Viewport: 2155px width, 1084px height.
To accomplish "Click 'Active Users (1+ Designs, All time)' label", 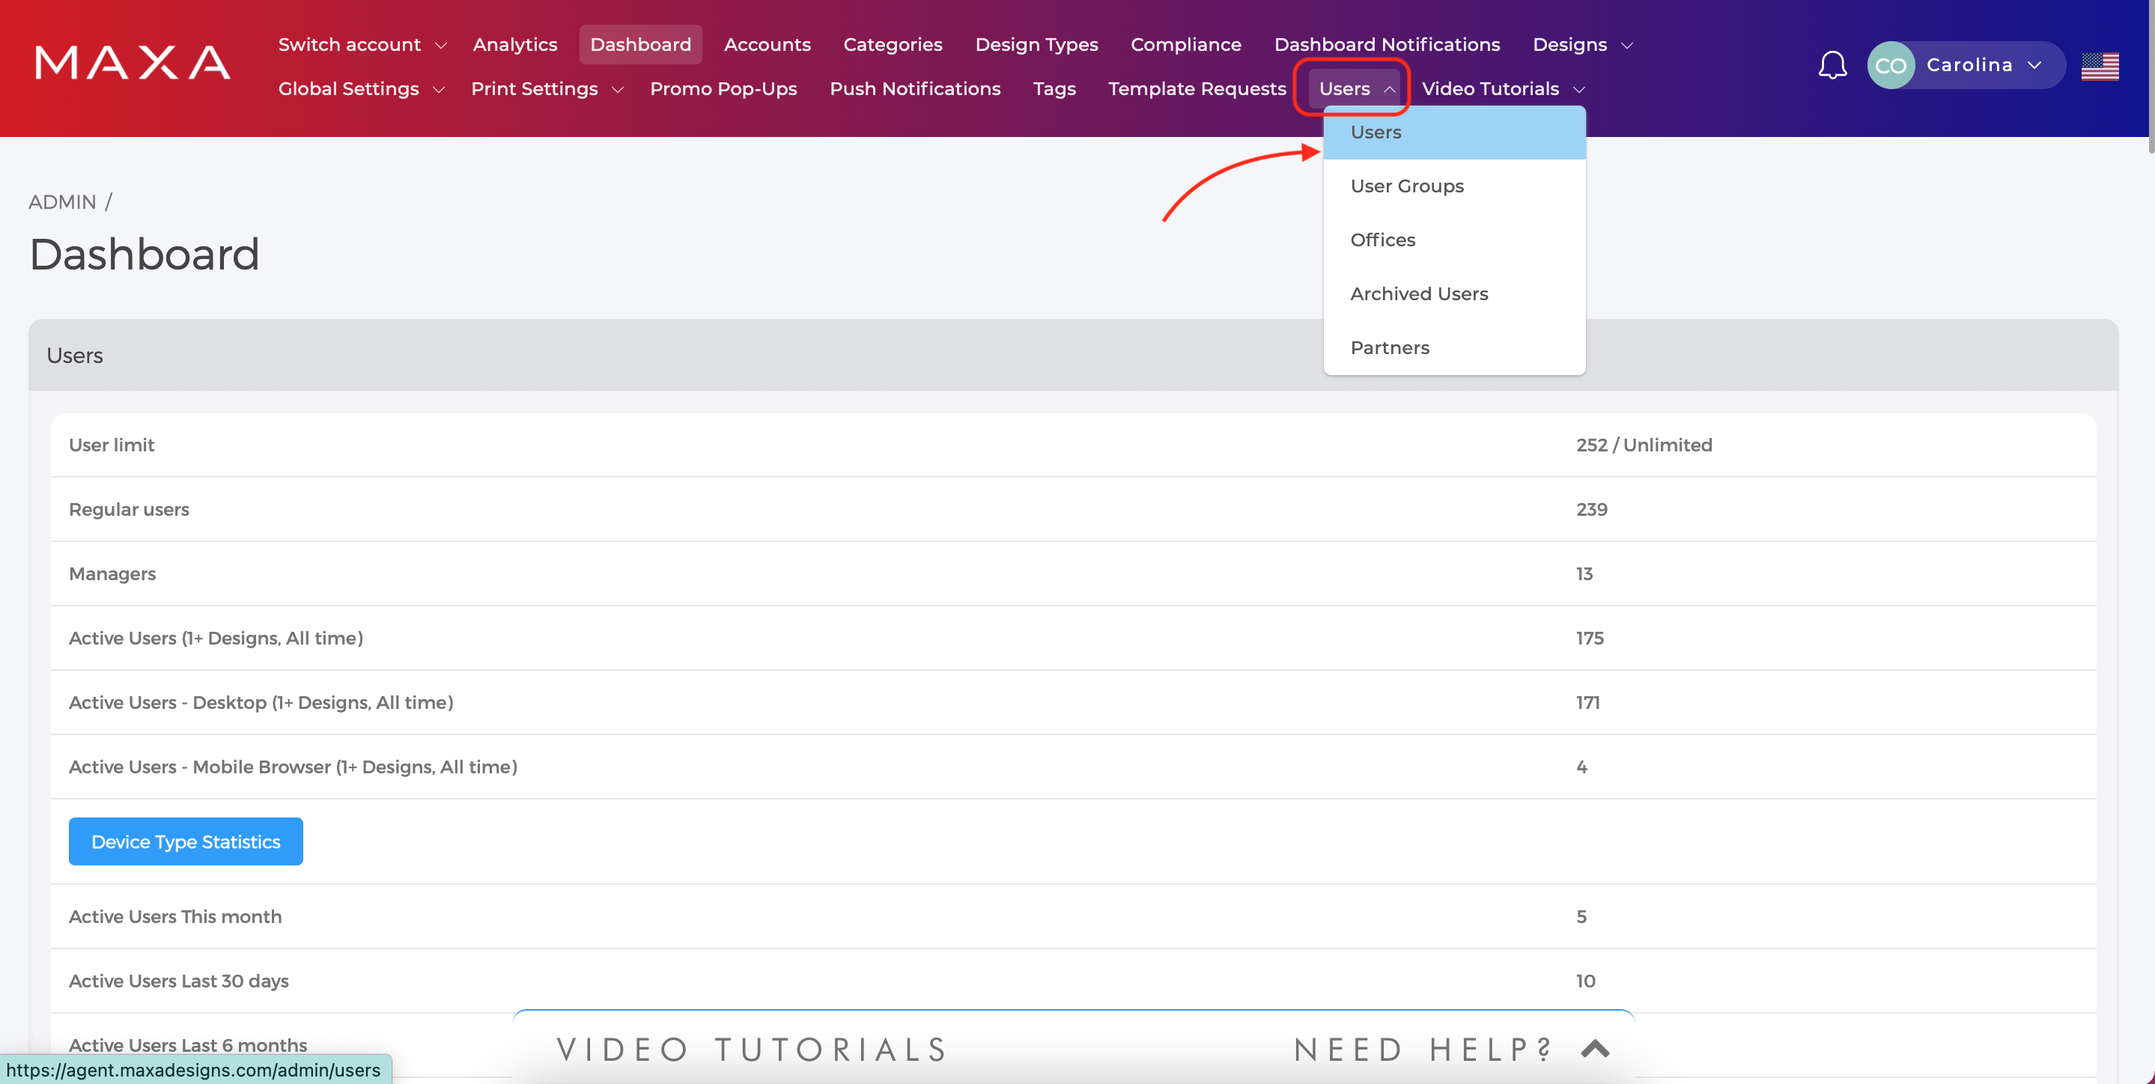I will 216,638.
